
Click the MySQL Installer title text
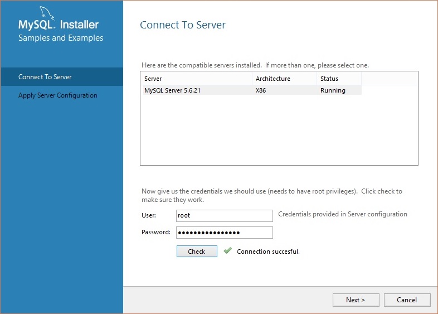point(59,25)
